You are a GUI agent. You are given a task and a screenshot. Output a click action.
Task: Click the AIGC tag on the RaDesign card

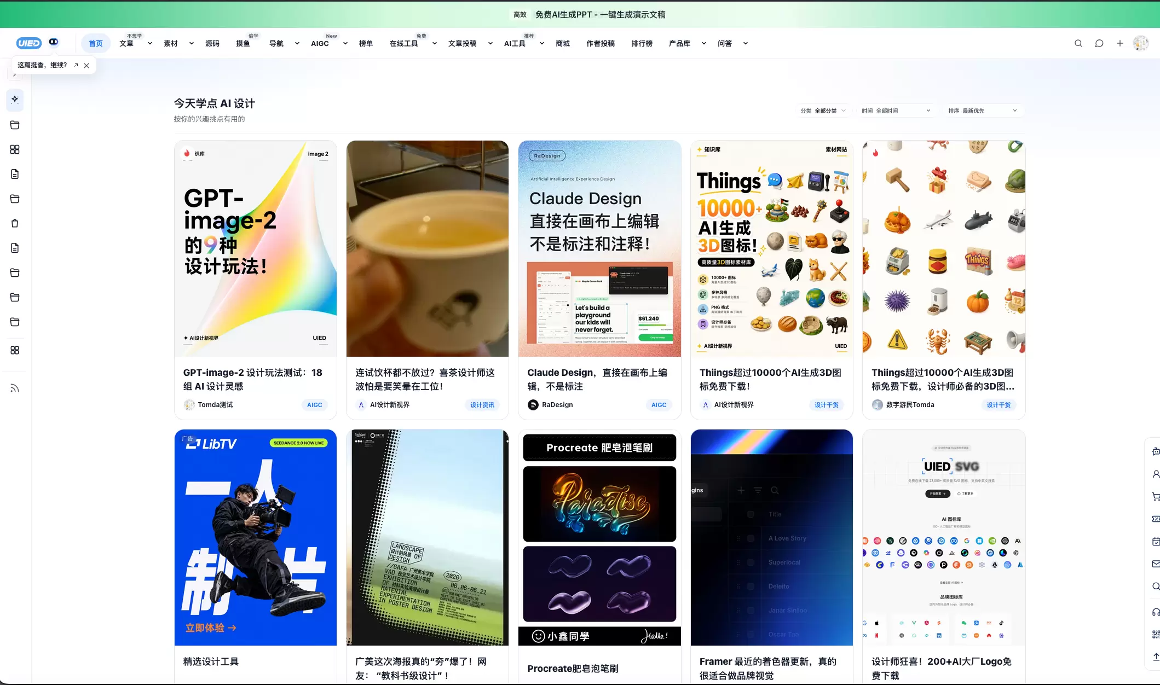[x=659, y=405]
